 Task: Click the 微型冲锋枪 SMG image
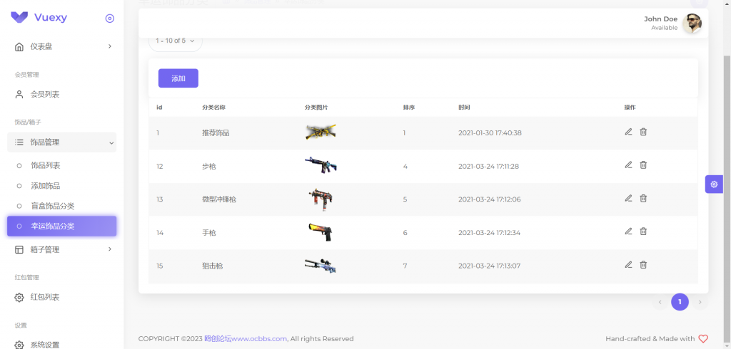pos(321,199)
